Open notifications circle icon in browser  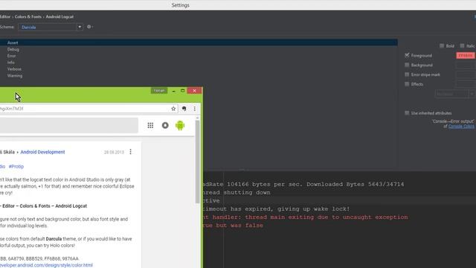[165, 125]
